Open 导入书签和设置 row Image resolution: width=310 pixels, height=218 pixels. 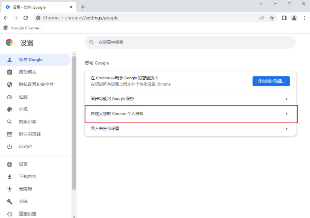click(190, 129)
